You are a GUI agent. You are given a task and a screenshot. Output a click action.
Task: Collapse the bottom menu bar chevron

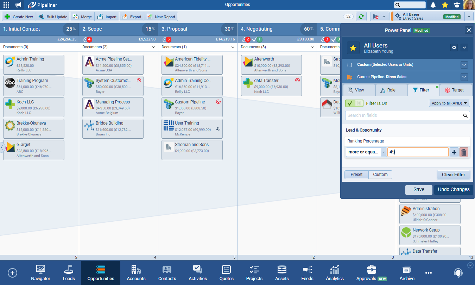[470, 265]
